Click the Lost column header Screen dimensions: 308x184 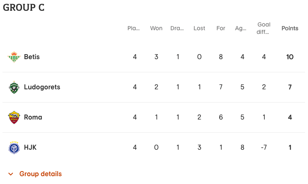tap(199, 29)
